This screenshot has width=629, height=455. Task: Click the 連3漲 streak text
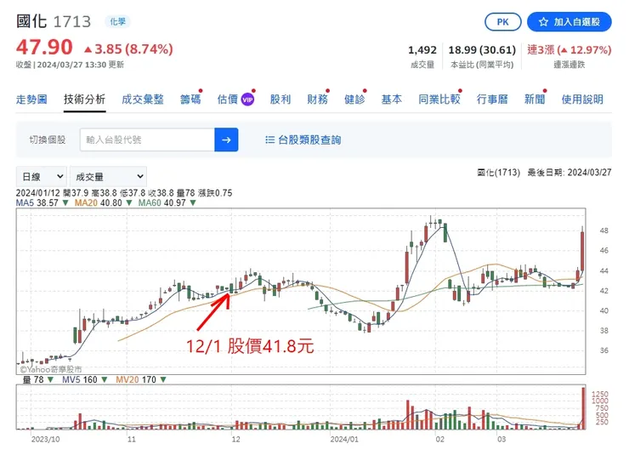[x=569, y=50]
